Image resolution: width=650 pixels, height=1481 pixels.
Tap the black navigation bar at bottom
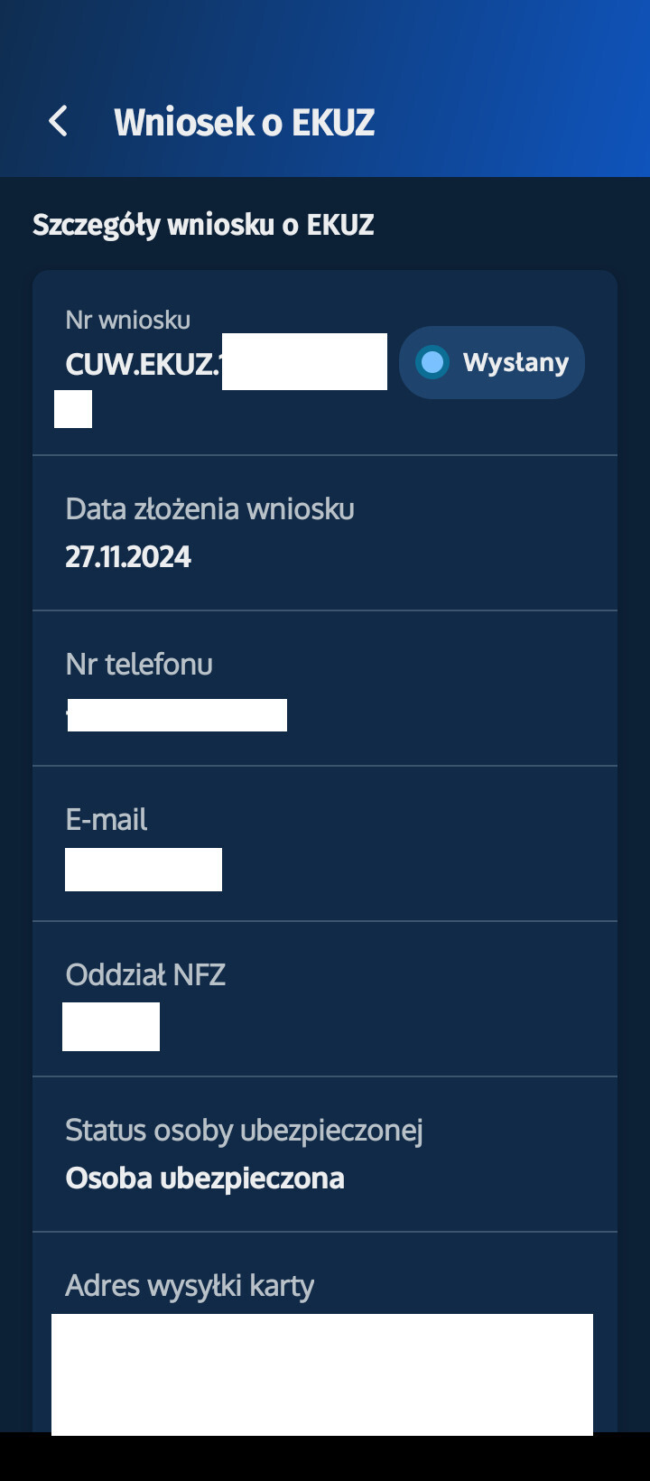point(325,1458)
